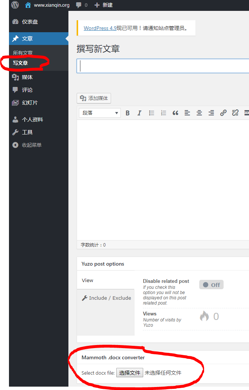Collapse sidebar with 收起菜单
Viewport: 249px width, 390px height.
39,145
